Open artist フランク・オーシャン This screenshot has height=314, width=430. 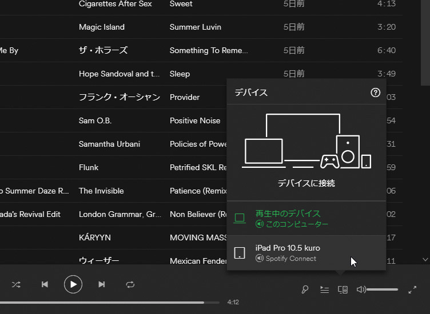tap(120, 97)
